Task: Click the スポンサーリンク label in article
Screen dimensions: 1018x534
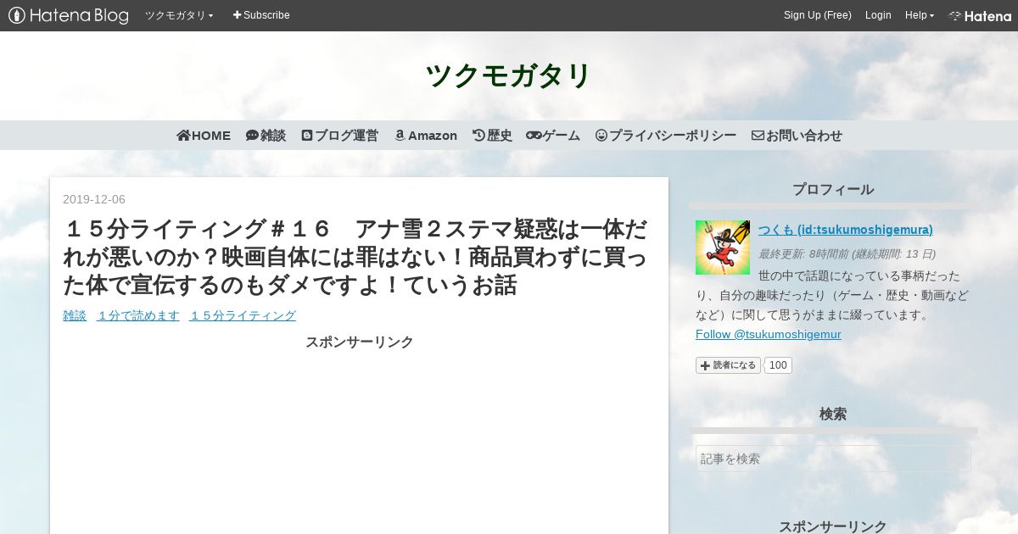Action: (360, 342)
